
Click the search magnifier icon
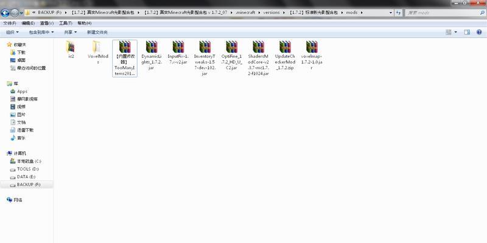(x=482, y=13)
